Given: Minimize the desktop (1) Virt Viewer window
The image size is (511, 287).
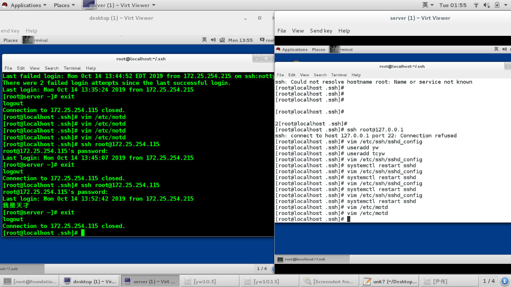Looking at the screenshot, I should [245, 18].
